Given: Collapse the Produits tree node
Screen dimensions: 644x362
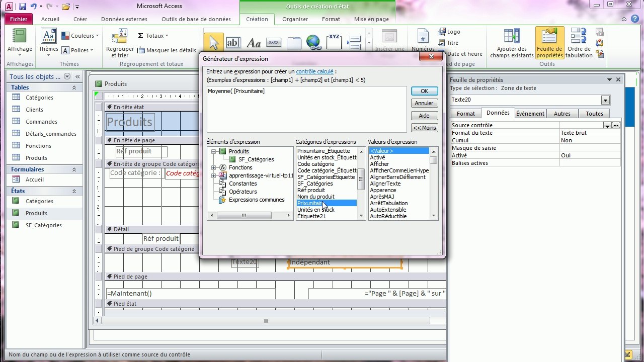Looking at the screenshot, I should 214,151.
